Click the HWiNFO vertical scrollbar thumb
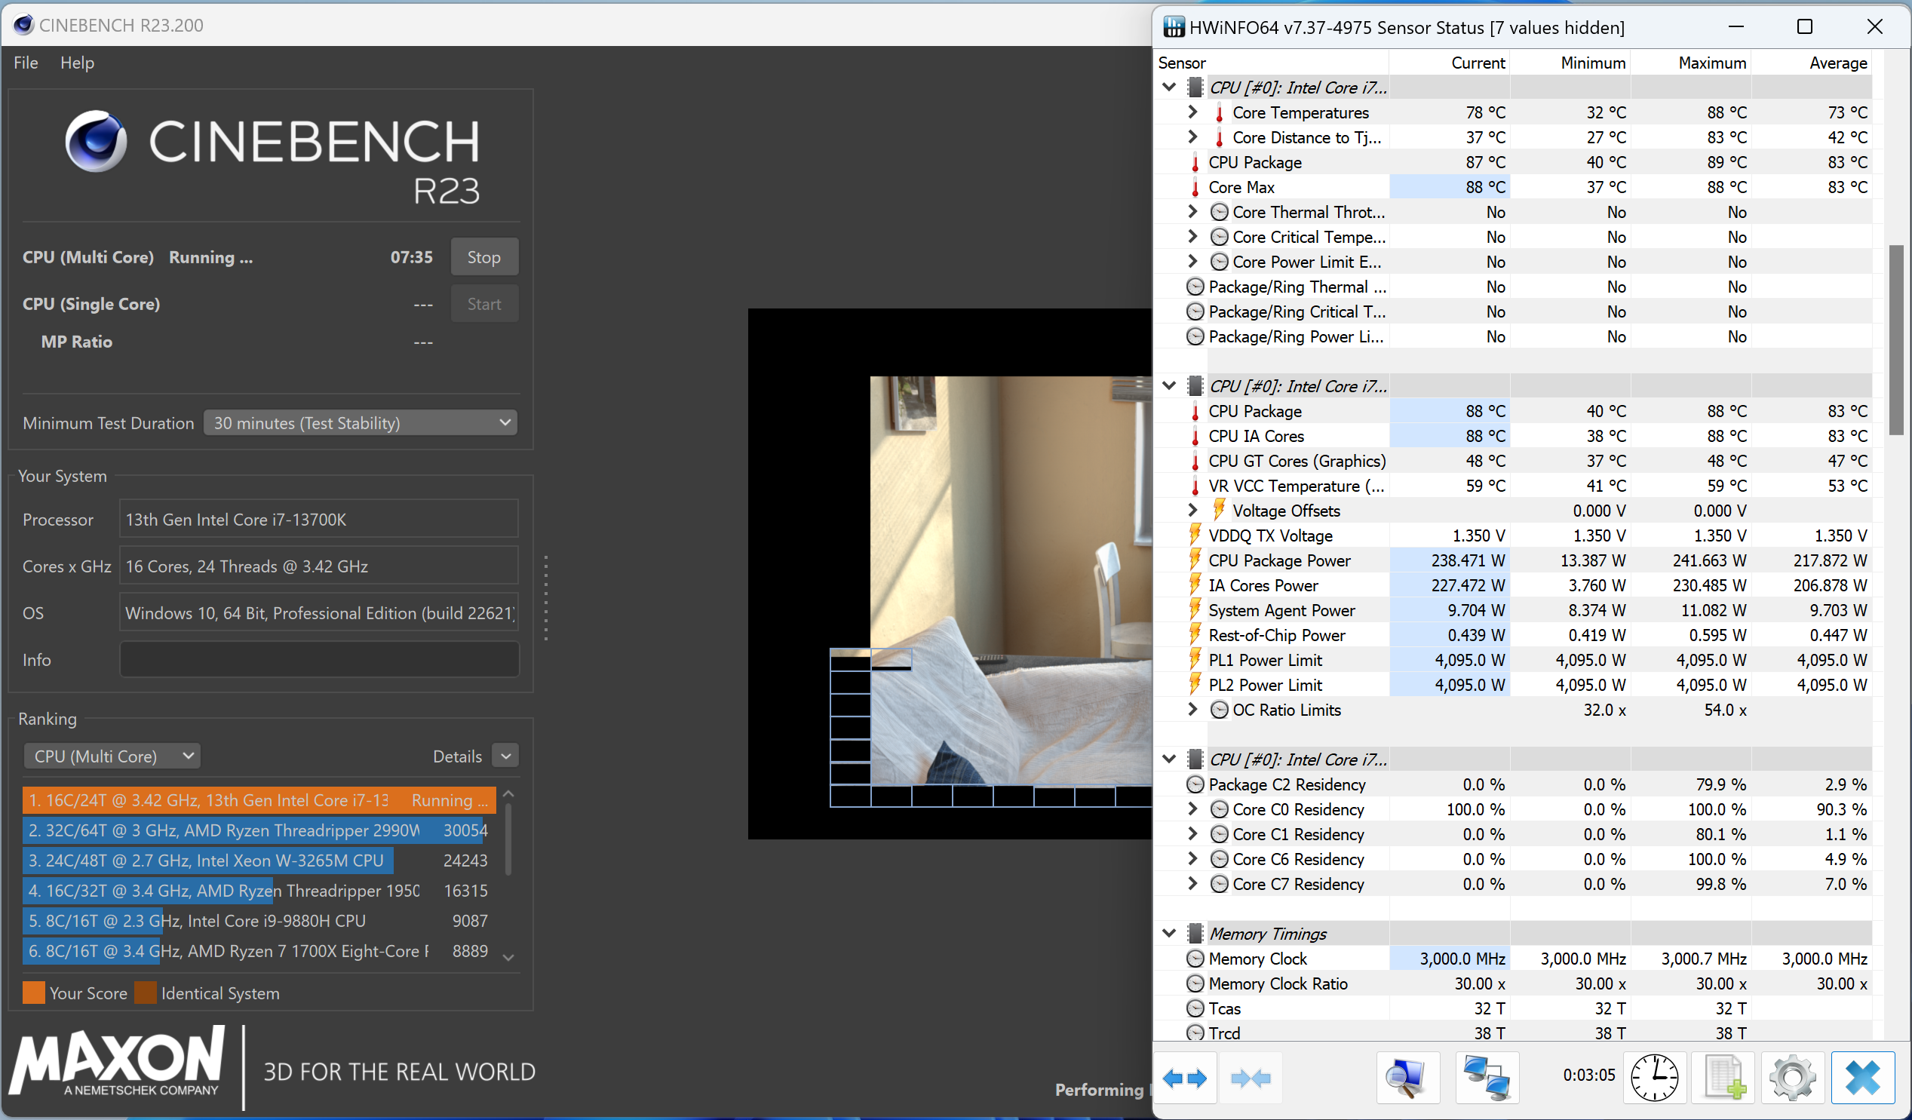This screenshot has height=1120, width=1912. (1896, 340)
